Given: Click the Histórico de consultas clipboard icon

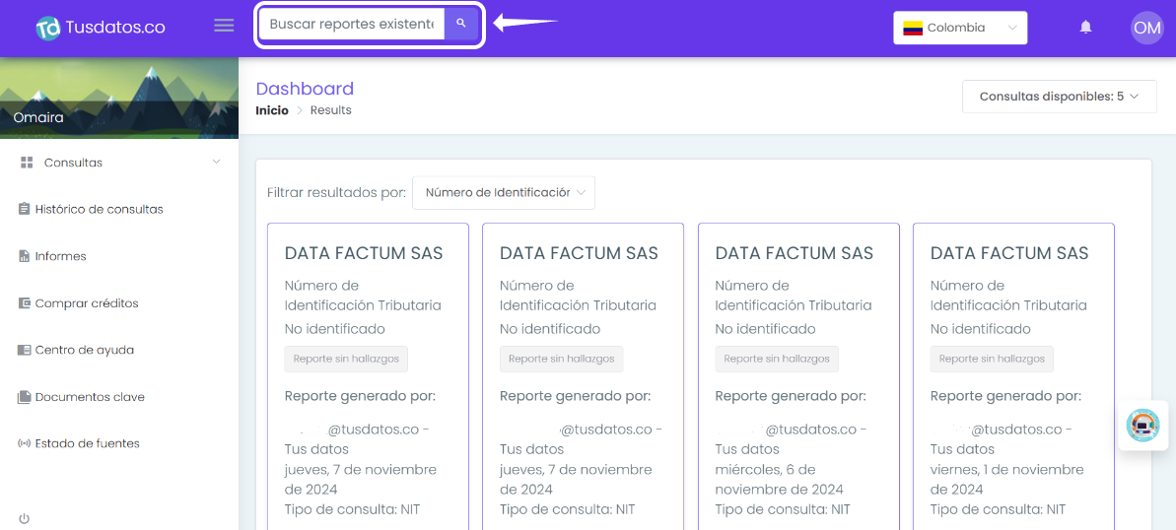Looking at the screenshot, I should [x=24, y=209].
